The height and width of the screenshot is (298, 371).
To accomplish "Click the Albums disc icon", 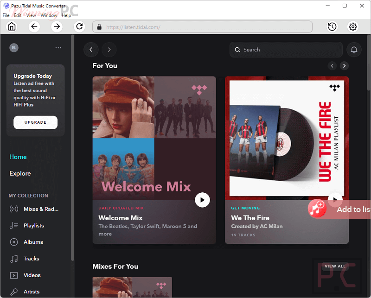I will [x=14, y=242].
